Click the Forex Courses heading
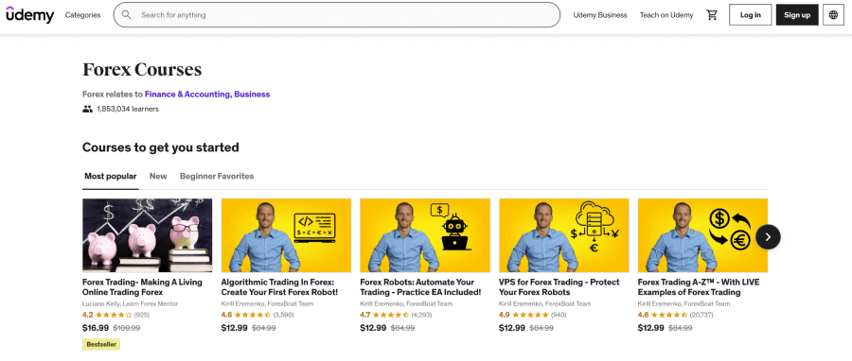This screenshot has width=852, height=361. pos(142,69)
